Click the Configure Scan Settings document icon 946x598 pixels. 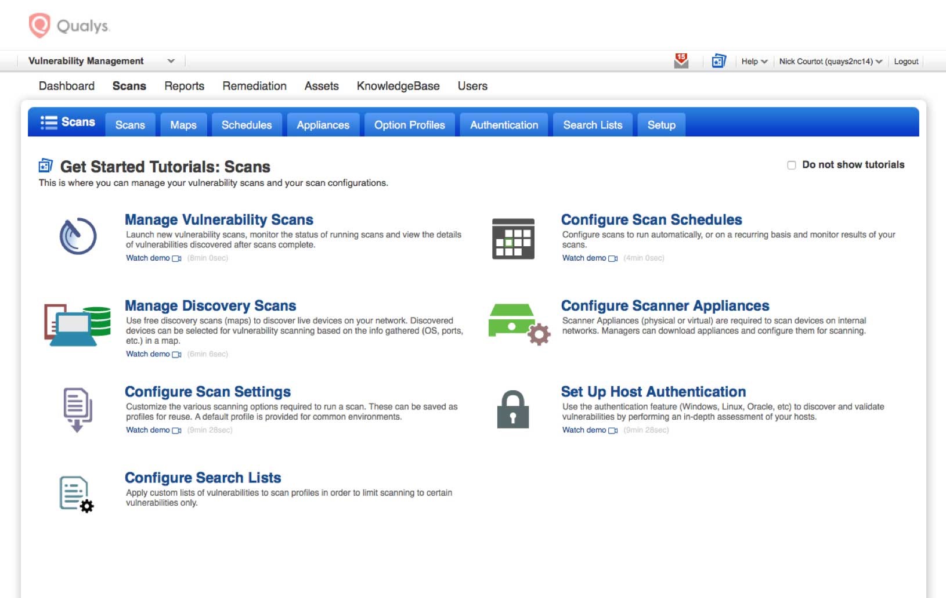tap(78, 410)
